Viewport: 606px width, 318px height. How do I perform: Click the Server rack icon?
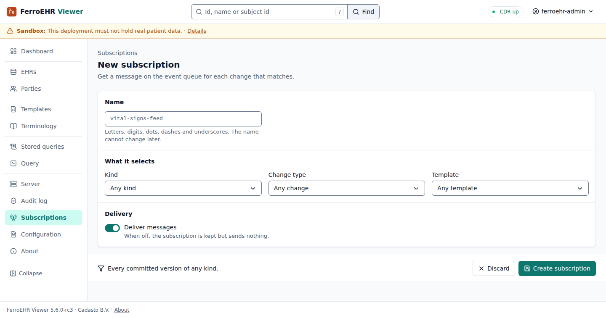click(13, 184)
